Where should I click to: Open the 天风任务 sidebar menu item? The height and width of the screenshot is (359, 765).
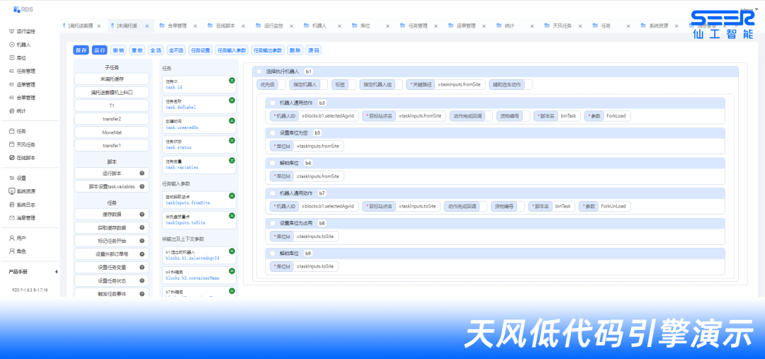click(25, 144)
